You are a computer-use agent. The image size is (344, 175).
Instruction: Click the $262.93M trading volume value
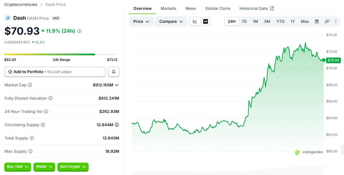tap(109, 112)
